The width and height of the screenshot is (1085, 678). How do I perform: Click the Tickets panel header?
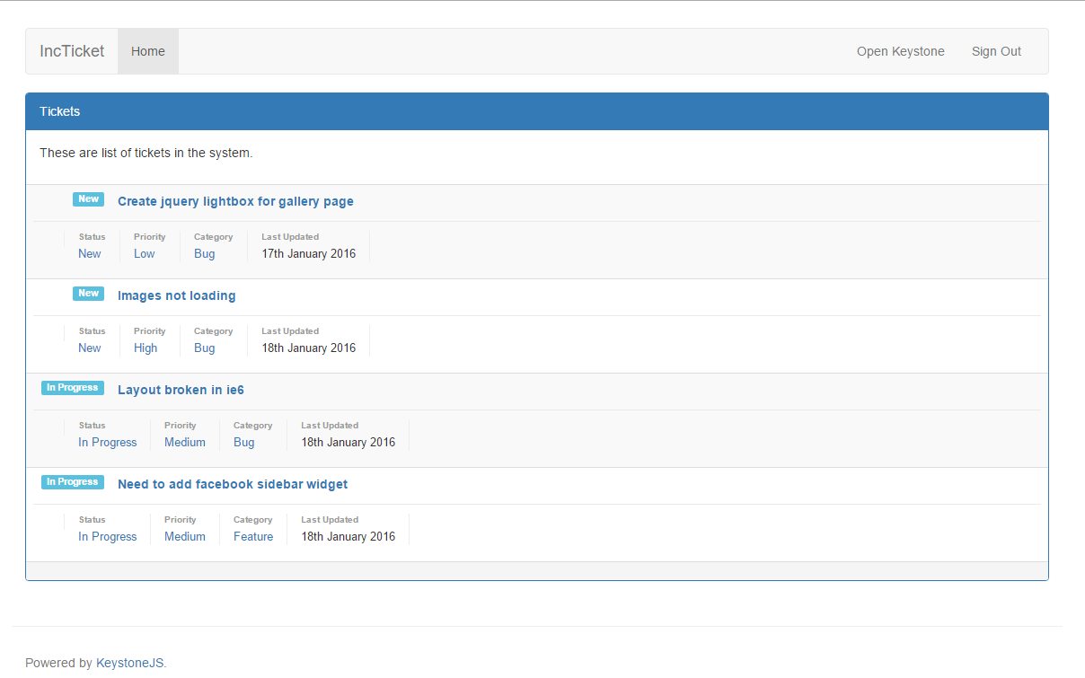coord(536,111)
